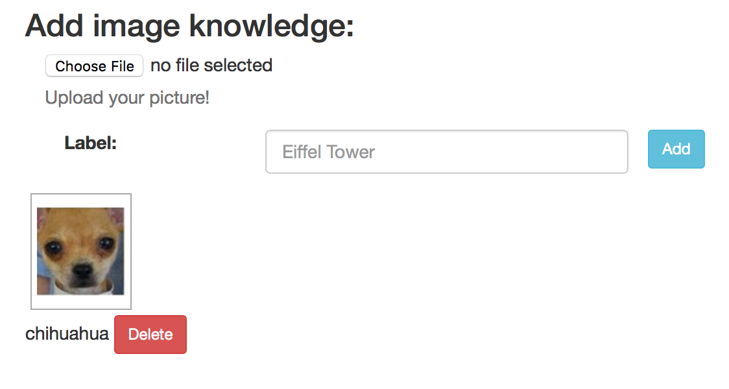Click the Choose File button
The width and height of the screenshot is (729, 389).
95,66
